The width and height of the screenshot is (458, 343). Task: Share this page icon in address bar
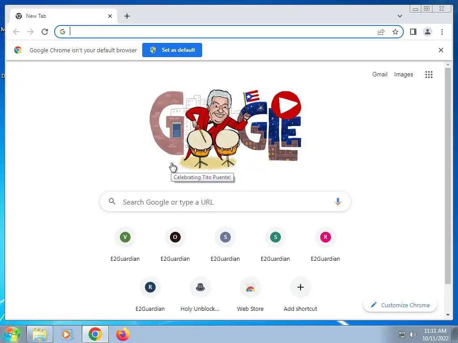tap(381, 32)
